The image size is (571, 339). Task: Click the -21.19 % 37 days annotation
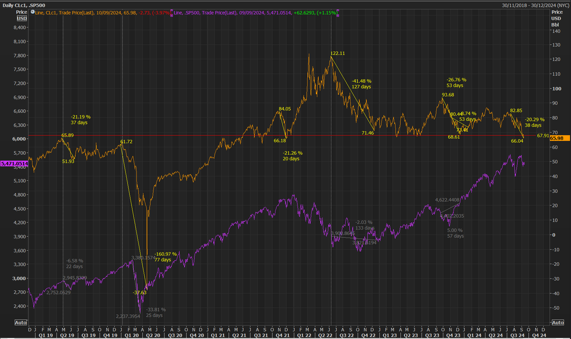[80, 119]
